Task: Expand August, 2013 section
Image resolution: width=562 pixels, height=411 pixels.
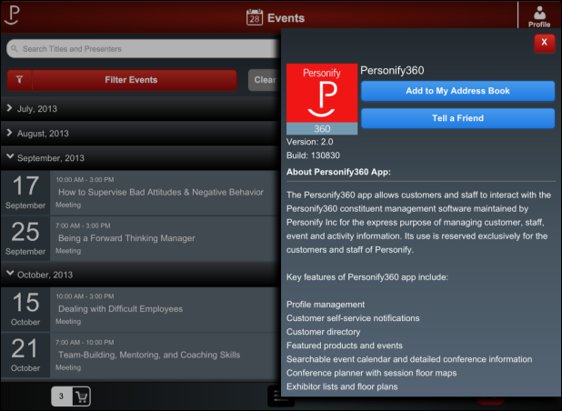Action: [140, 134]
